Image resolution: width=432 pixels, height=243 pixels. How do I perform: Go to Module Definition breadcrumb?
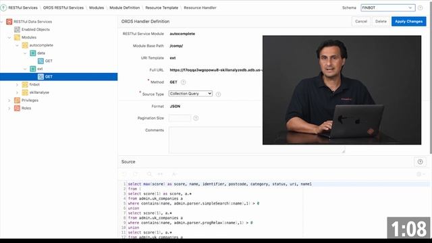coord(124,7)
